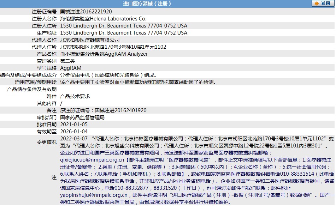Click the 备注 label
This screenshot has width=336, height=206.
pyautogui.click(x=52, y=110)
